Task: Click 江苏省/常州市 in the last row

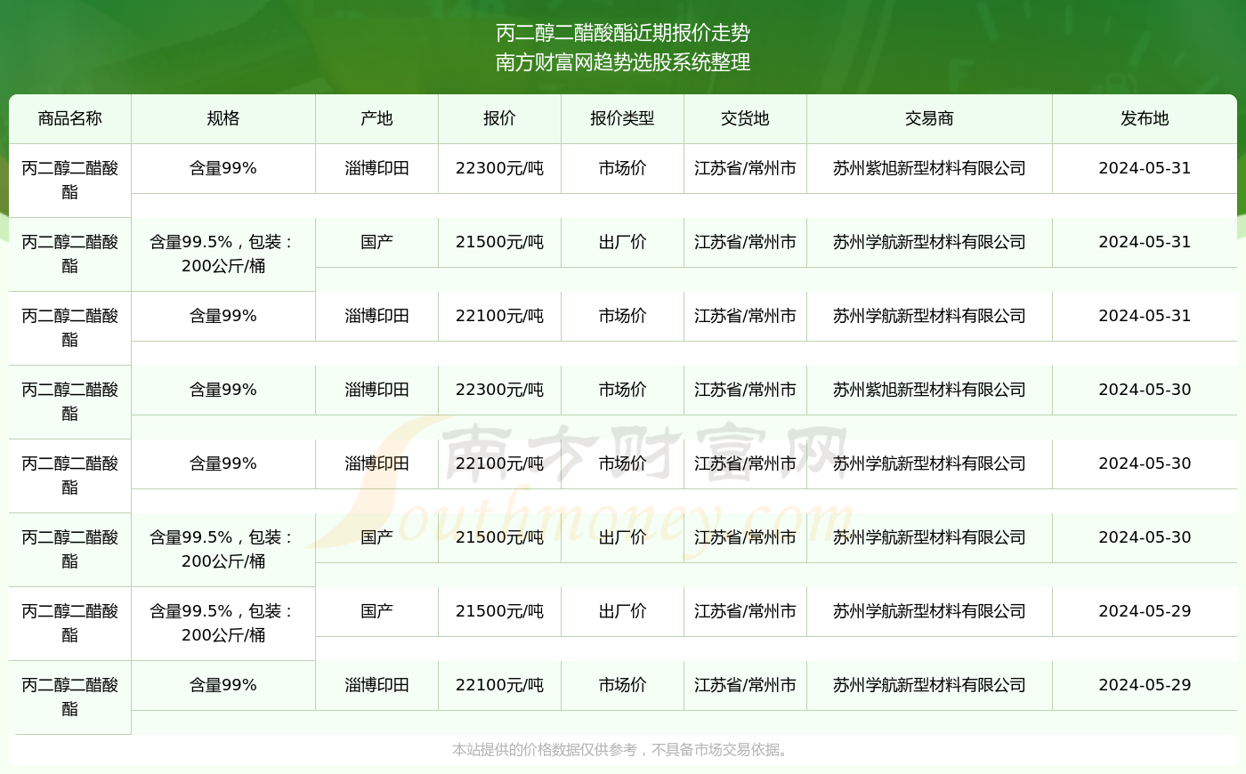Action: click(745, 685)
